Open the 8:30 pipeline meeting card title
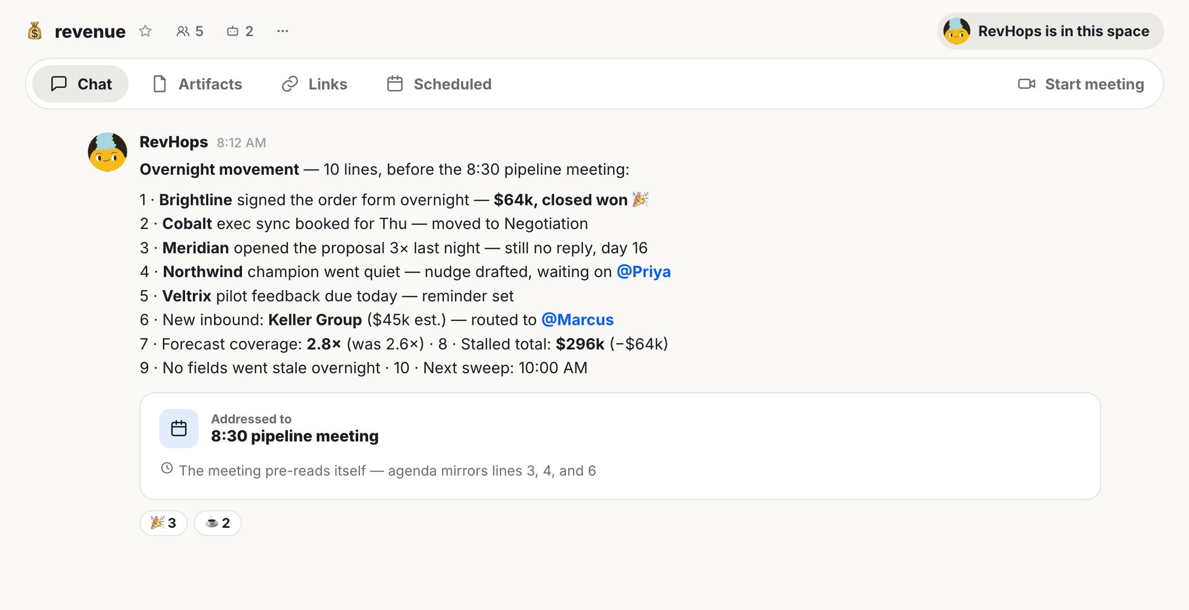 (295, 436)
